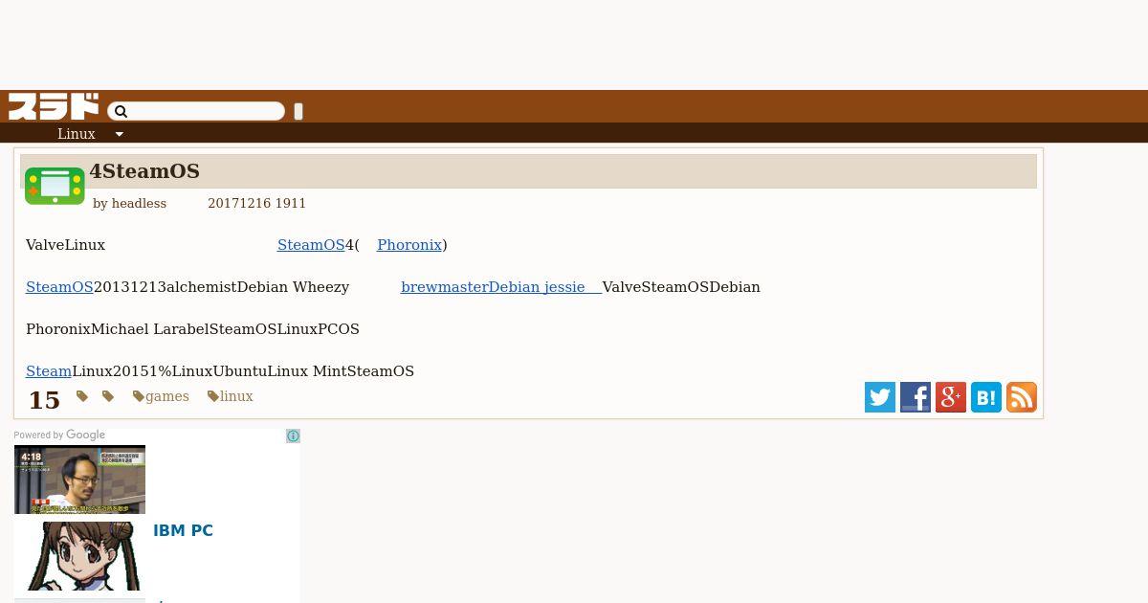Share the story on Google Plus
1148x603 pixels.
coord(951,397)
